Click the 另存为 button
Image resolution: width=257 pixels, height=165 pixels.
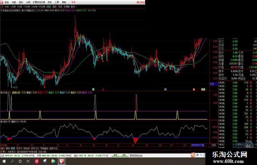[19, 148]
